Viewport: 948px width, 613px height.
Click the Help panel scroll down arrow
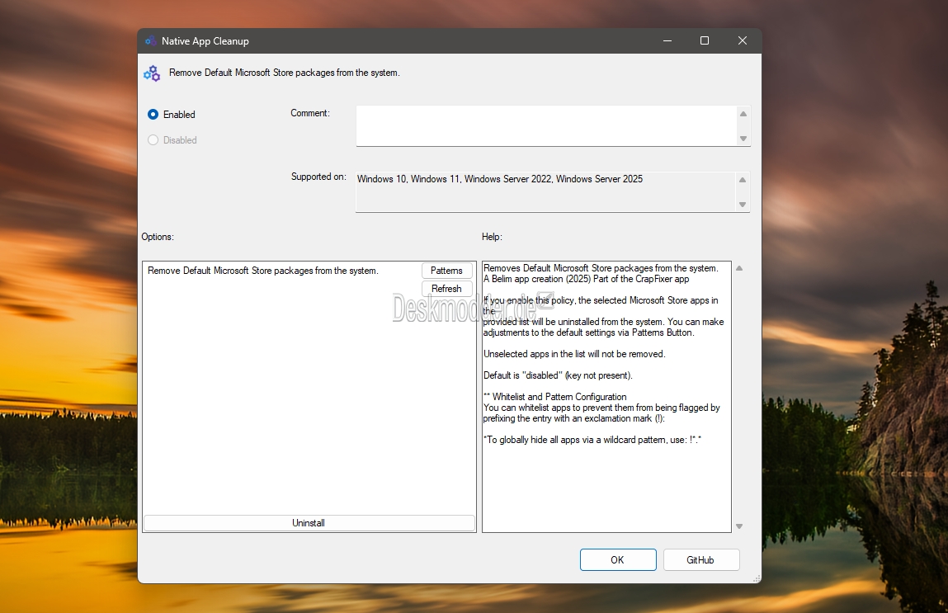738,526
